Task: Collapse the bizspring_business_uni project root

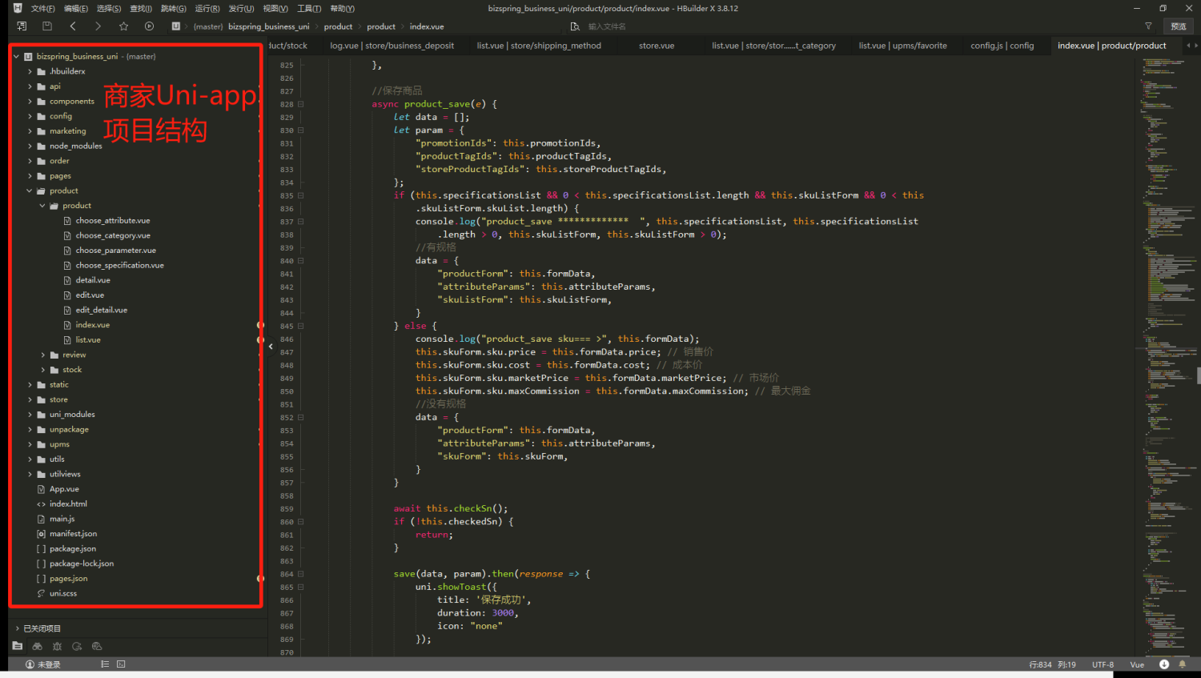Action: pos(16,57)
